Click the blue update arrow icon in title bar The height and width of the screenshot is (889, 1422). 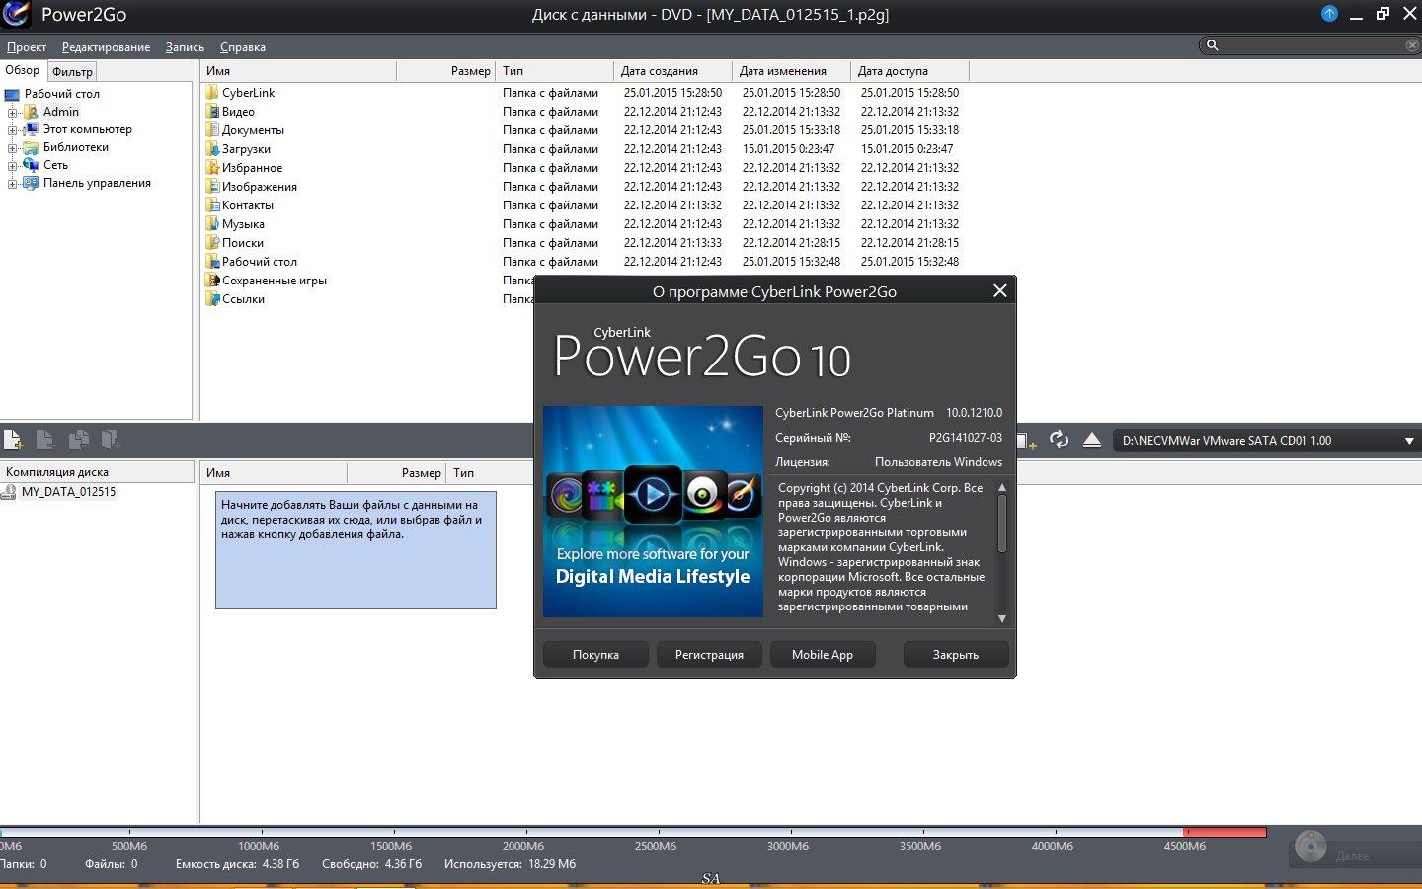pos(1329,14)
